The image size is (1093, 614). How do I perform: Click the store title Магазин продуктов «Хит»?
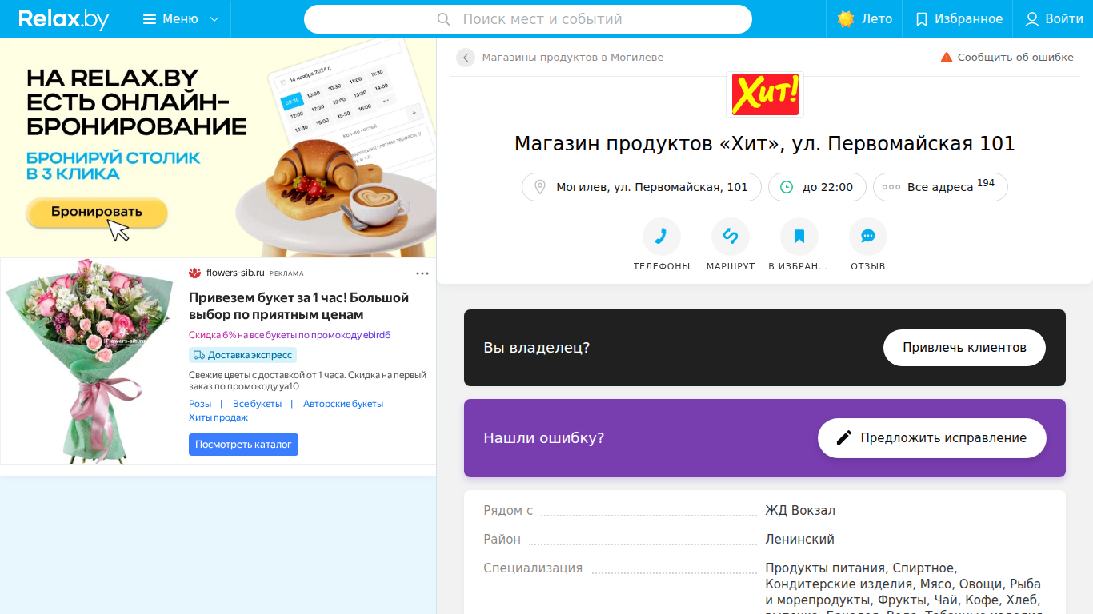pos(765,144)
